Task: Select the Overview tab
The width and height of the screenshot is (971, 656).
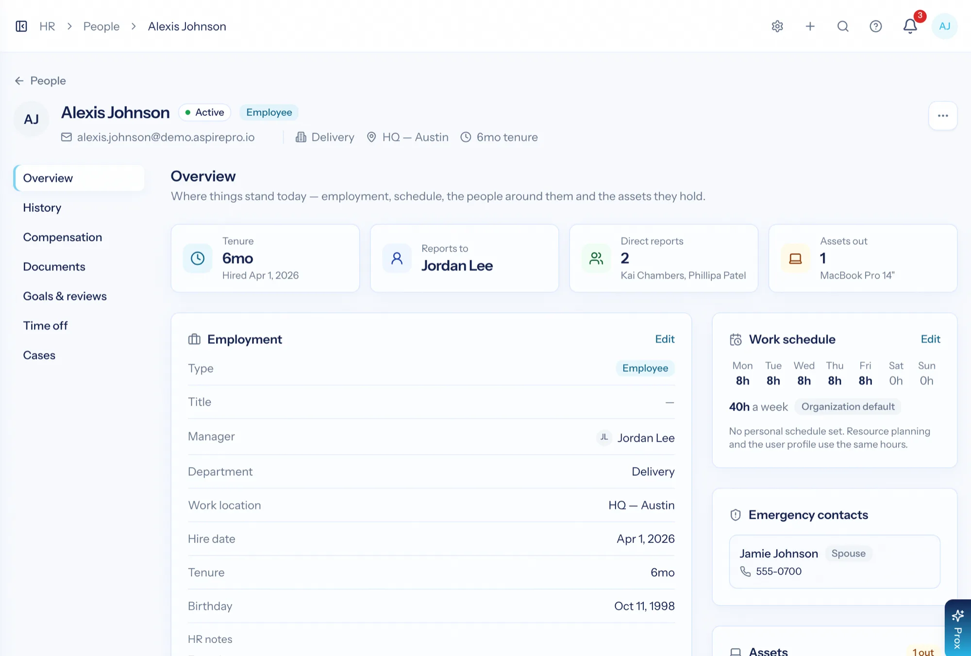Action: 79,178
